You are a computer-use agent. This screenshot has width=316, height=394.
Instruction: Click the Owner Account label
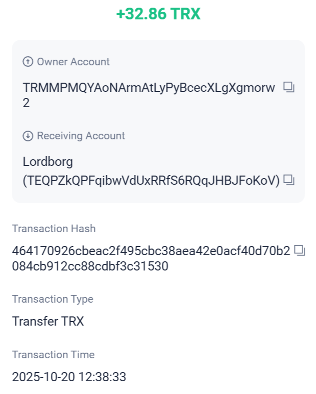(73, 62)
